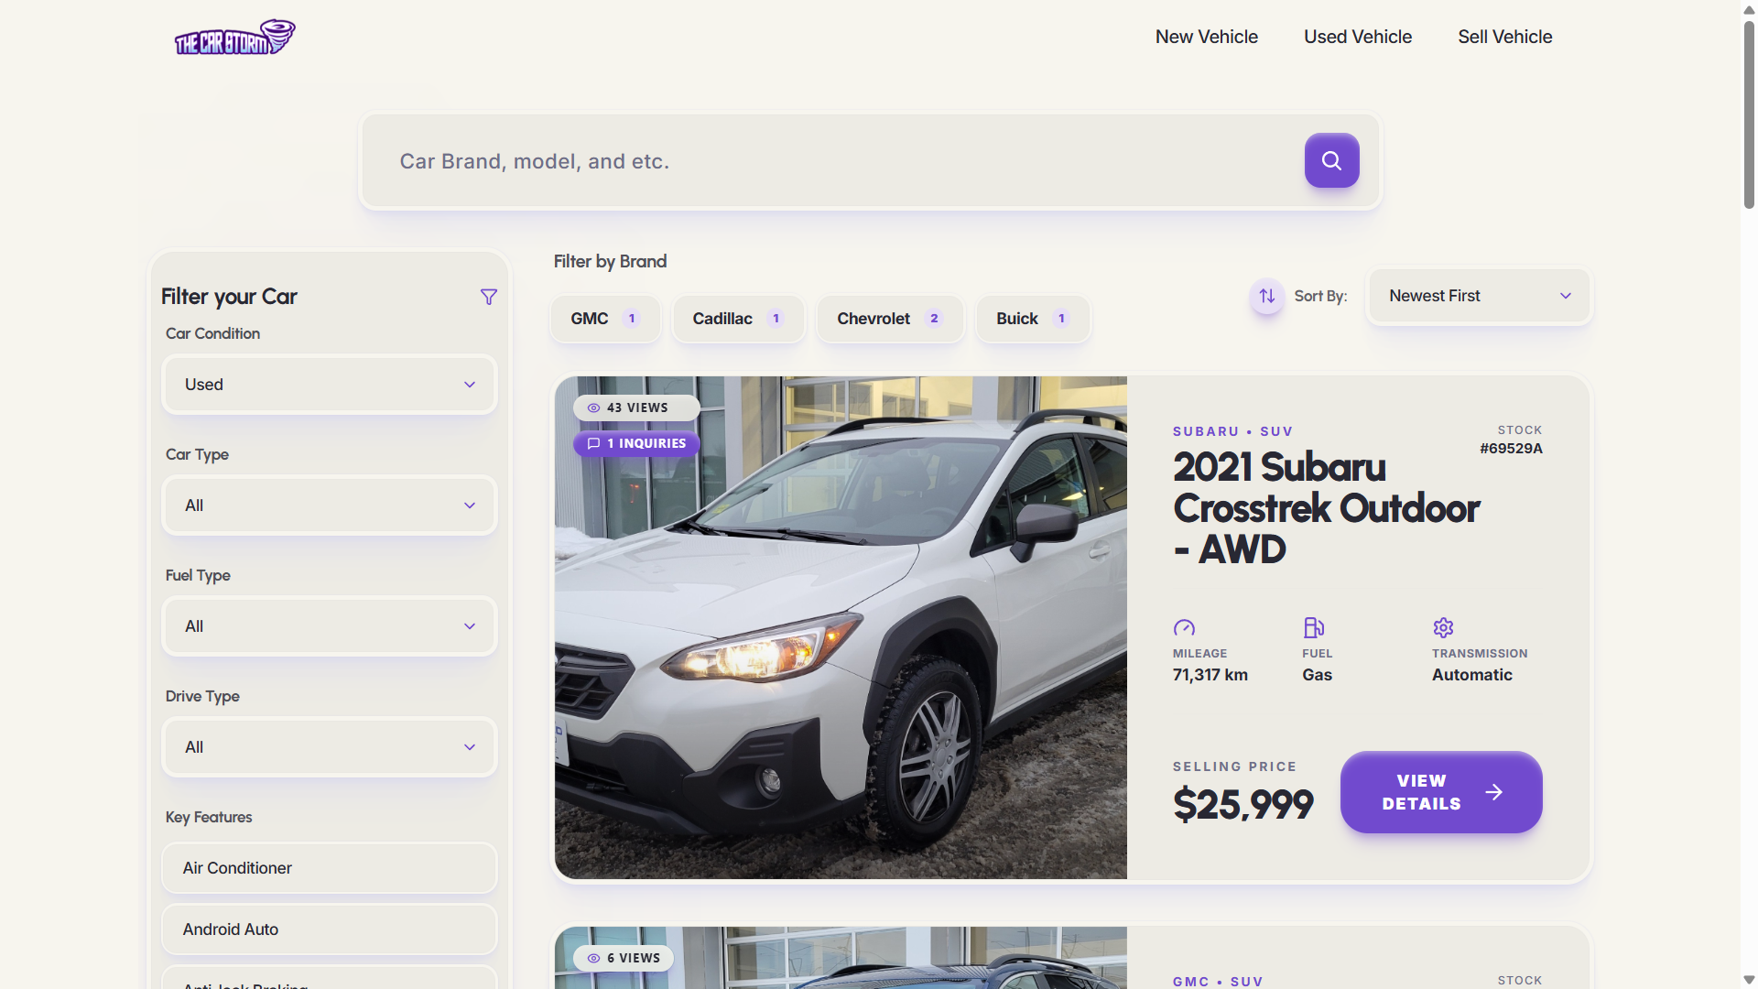
Task: Open the Car Type dropdown
Action: pos(330,505)
